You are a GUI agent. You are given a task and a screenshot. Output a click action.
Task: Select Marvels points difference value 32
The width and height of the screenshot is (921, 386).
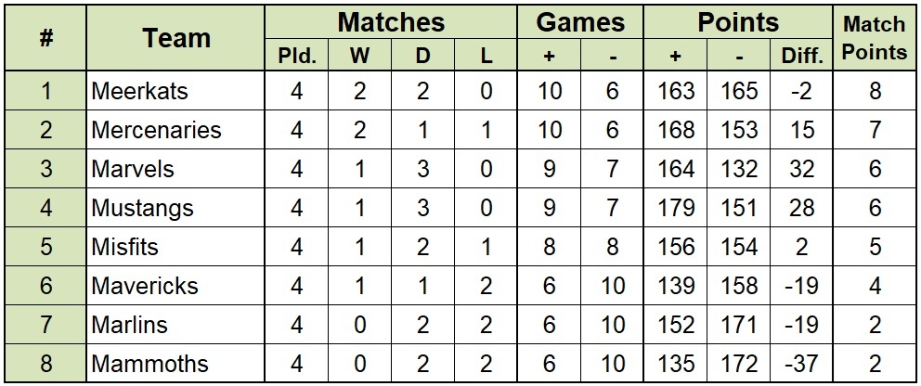802,169
